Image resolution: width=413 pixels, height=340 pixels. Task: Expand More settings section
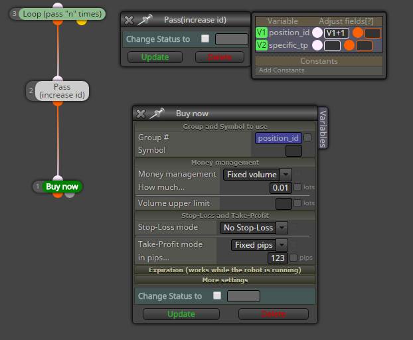point(225,280)
